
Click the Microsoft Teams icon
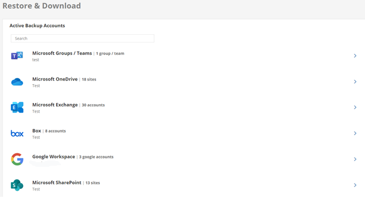tap(17, 56)
